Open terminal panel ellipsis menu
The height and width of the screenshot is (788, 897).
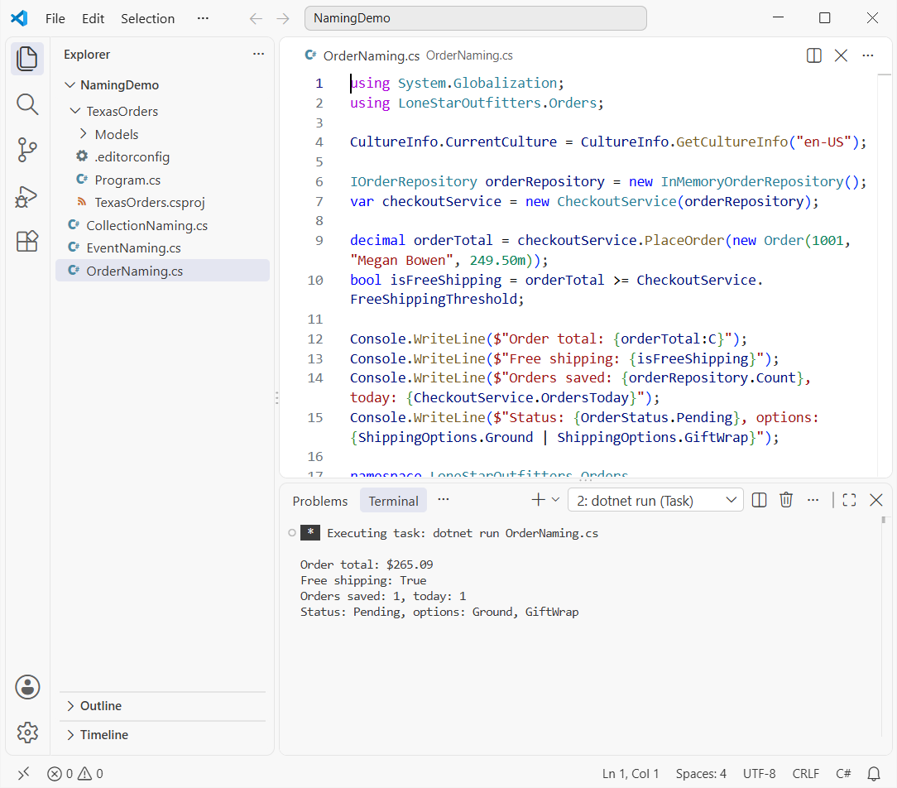[x=813, y=500]
